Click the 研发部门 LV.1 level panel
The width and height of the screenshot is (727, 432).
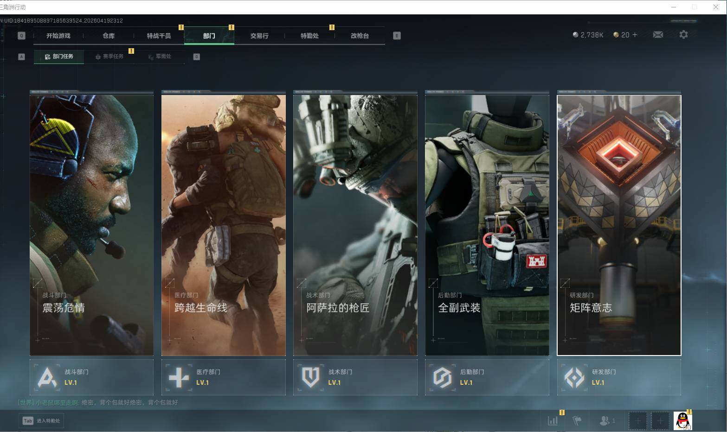pyautogui.click(x=619, y=377)
